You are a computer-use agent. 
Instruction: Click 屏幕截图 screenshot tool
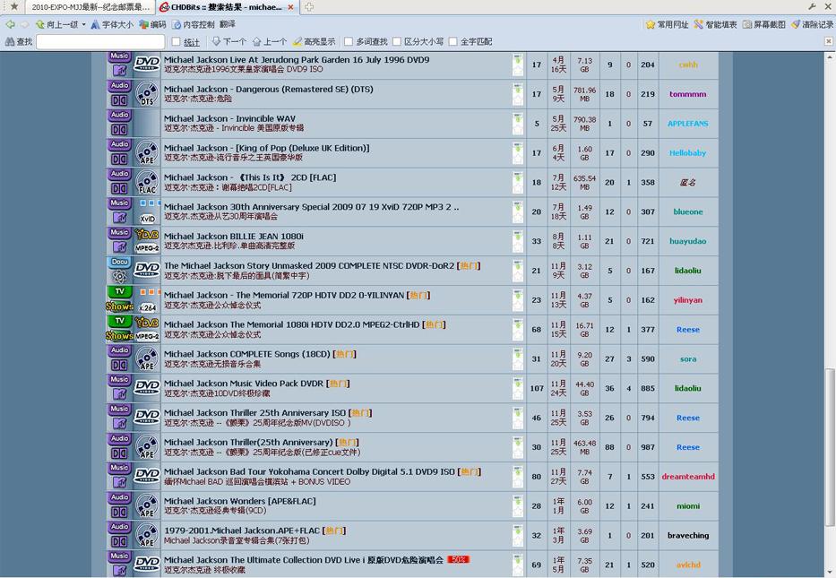pyautogui.click(x=764, y=24)
